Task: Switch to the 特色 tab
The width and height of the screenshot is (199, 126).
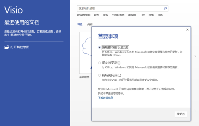Action: (x=80, y=25)
